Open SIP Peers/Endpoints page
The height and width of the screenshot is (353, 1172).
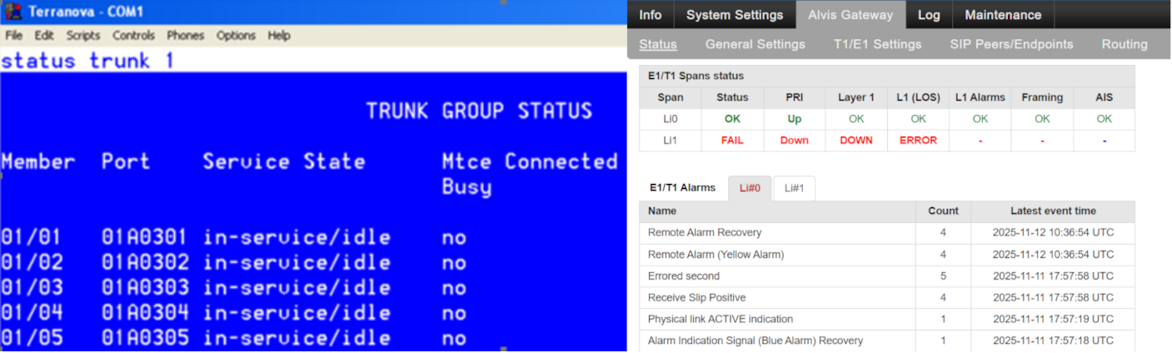coord(1011,44)
